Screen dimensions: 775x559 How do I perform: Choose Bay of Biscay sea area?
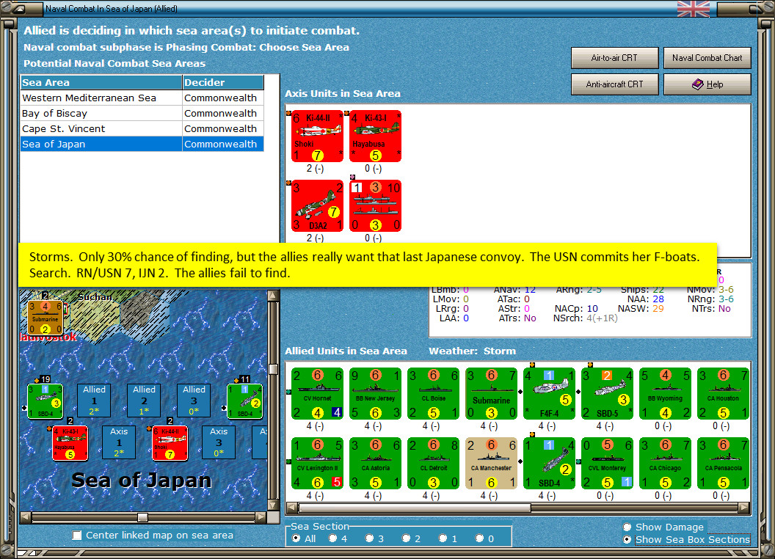tap(142, 113)
